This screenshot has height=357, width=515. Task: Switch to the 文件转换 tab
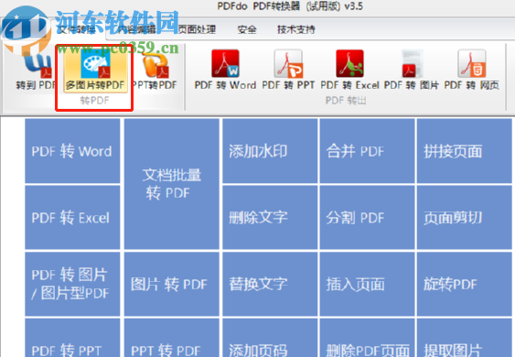[x=78, y=29]
